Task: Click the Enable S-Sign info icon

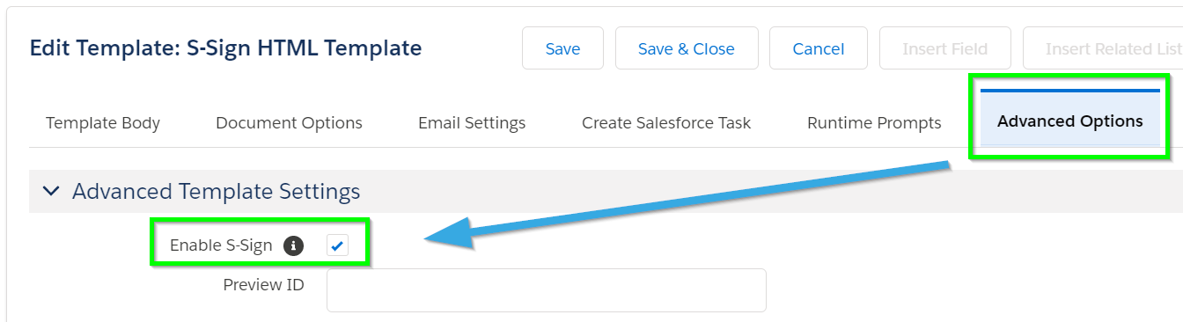Action: pyautogui.click(x=294, y=245)
